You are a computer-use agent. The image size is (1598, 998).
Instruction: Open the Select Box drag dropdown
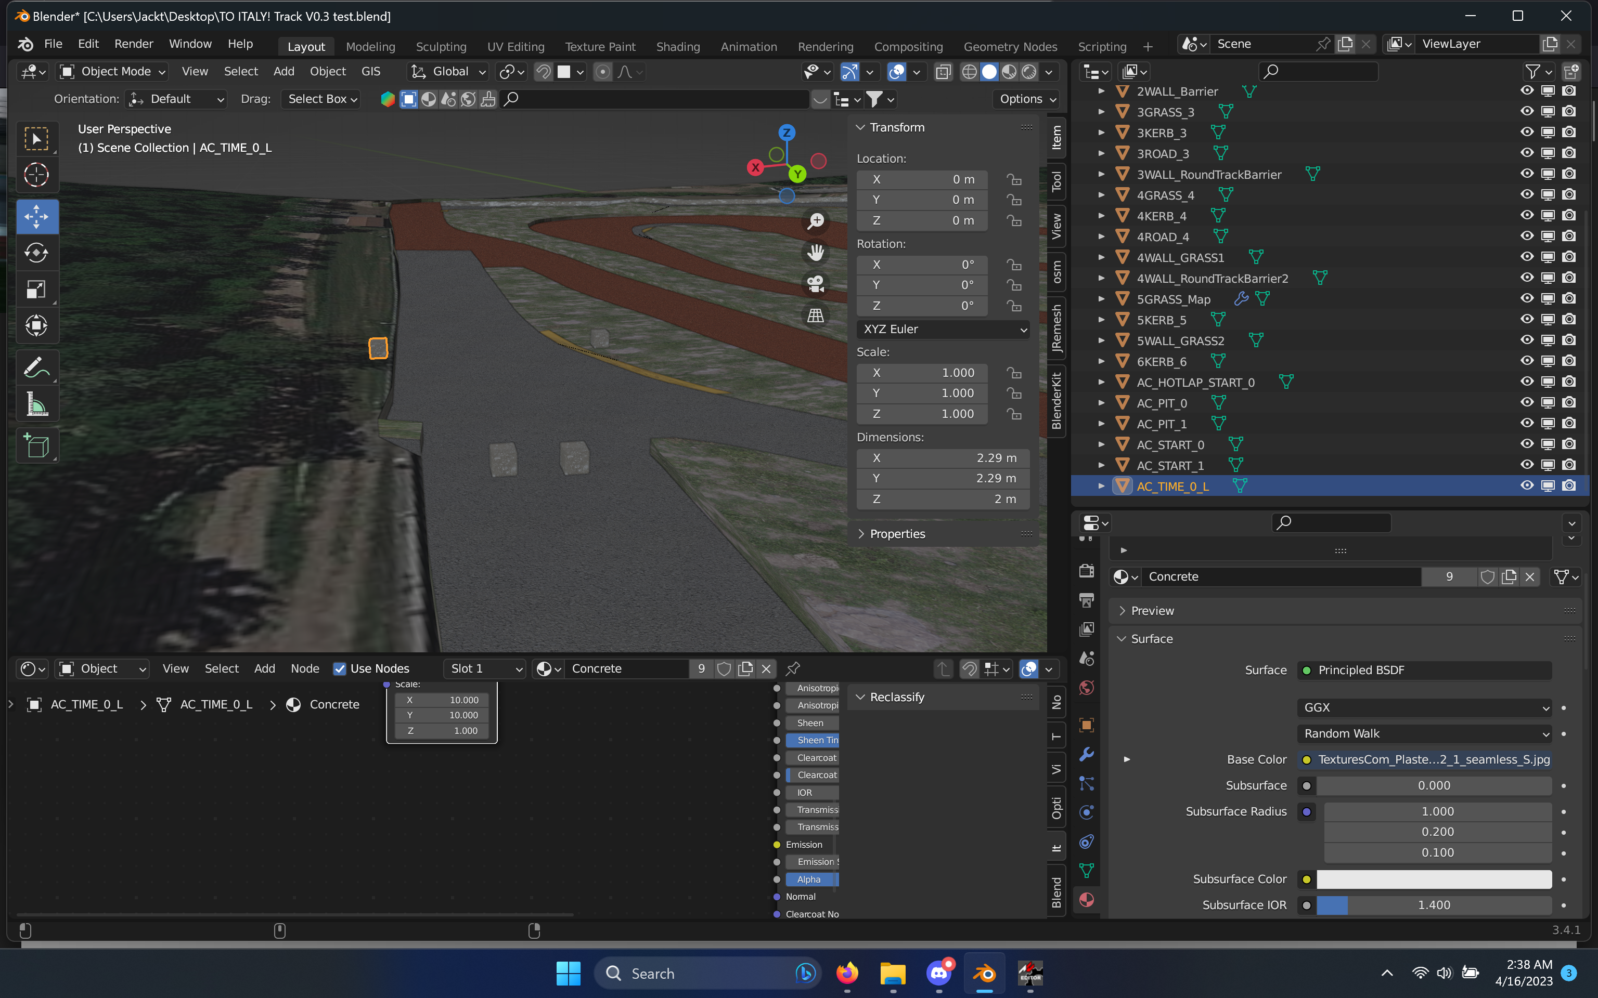click(x=321, y=99)
